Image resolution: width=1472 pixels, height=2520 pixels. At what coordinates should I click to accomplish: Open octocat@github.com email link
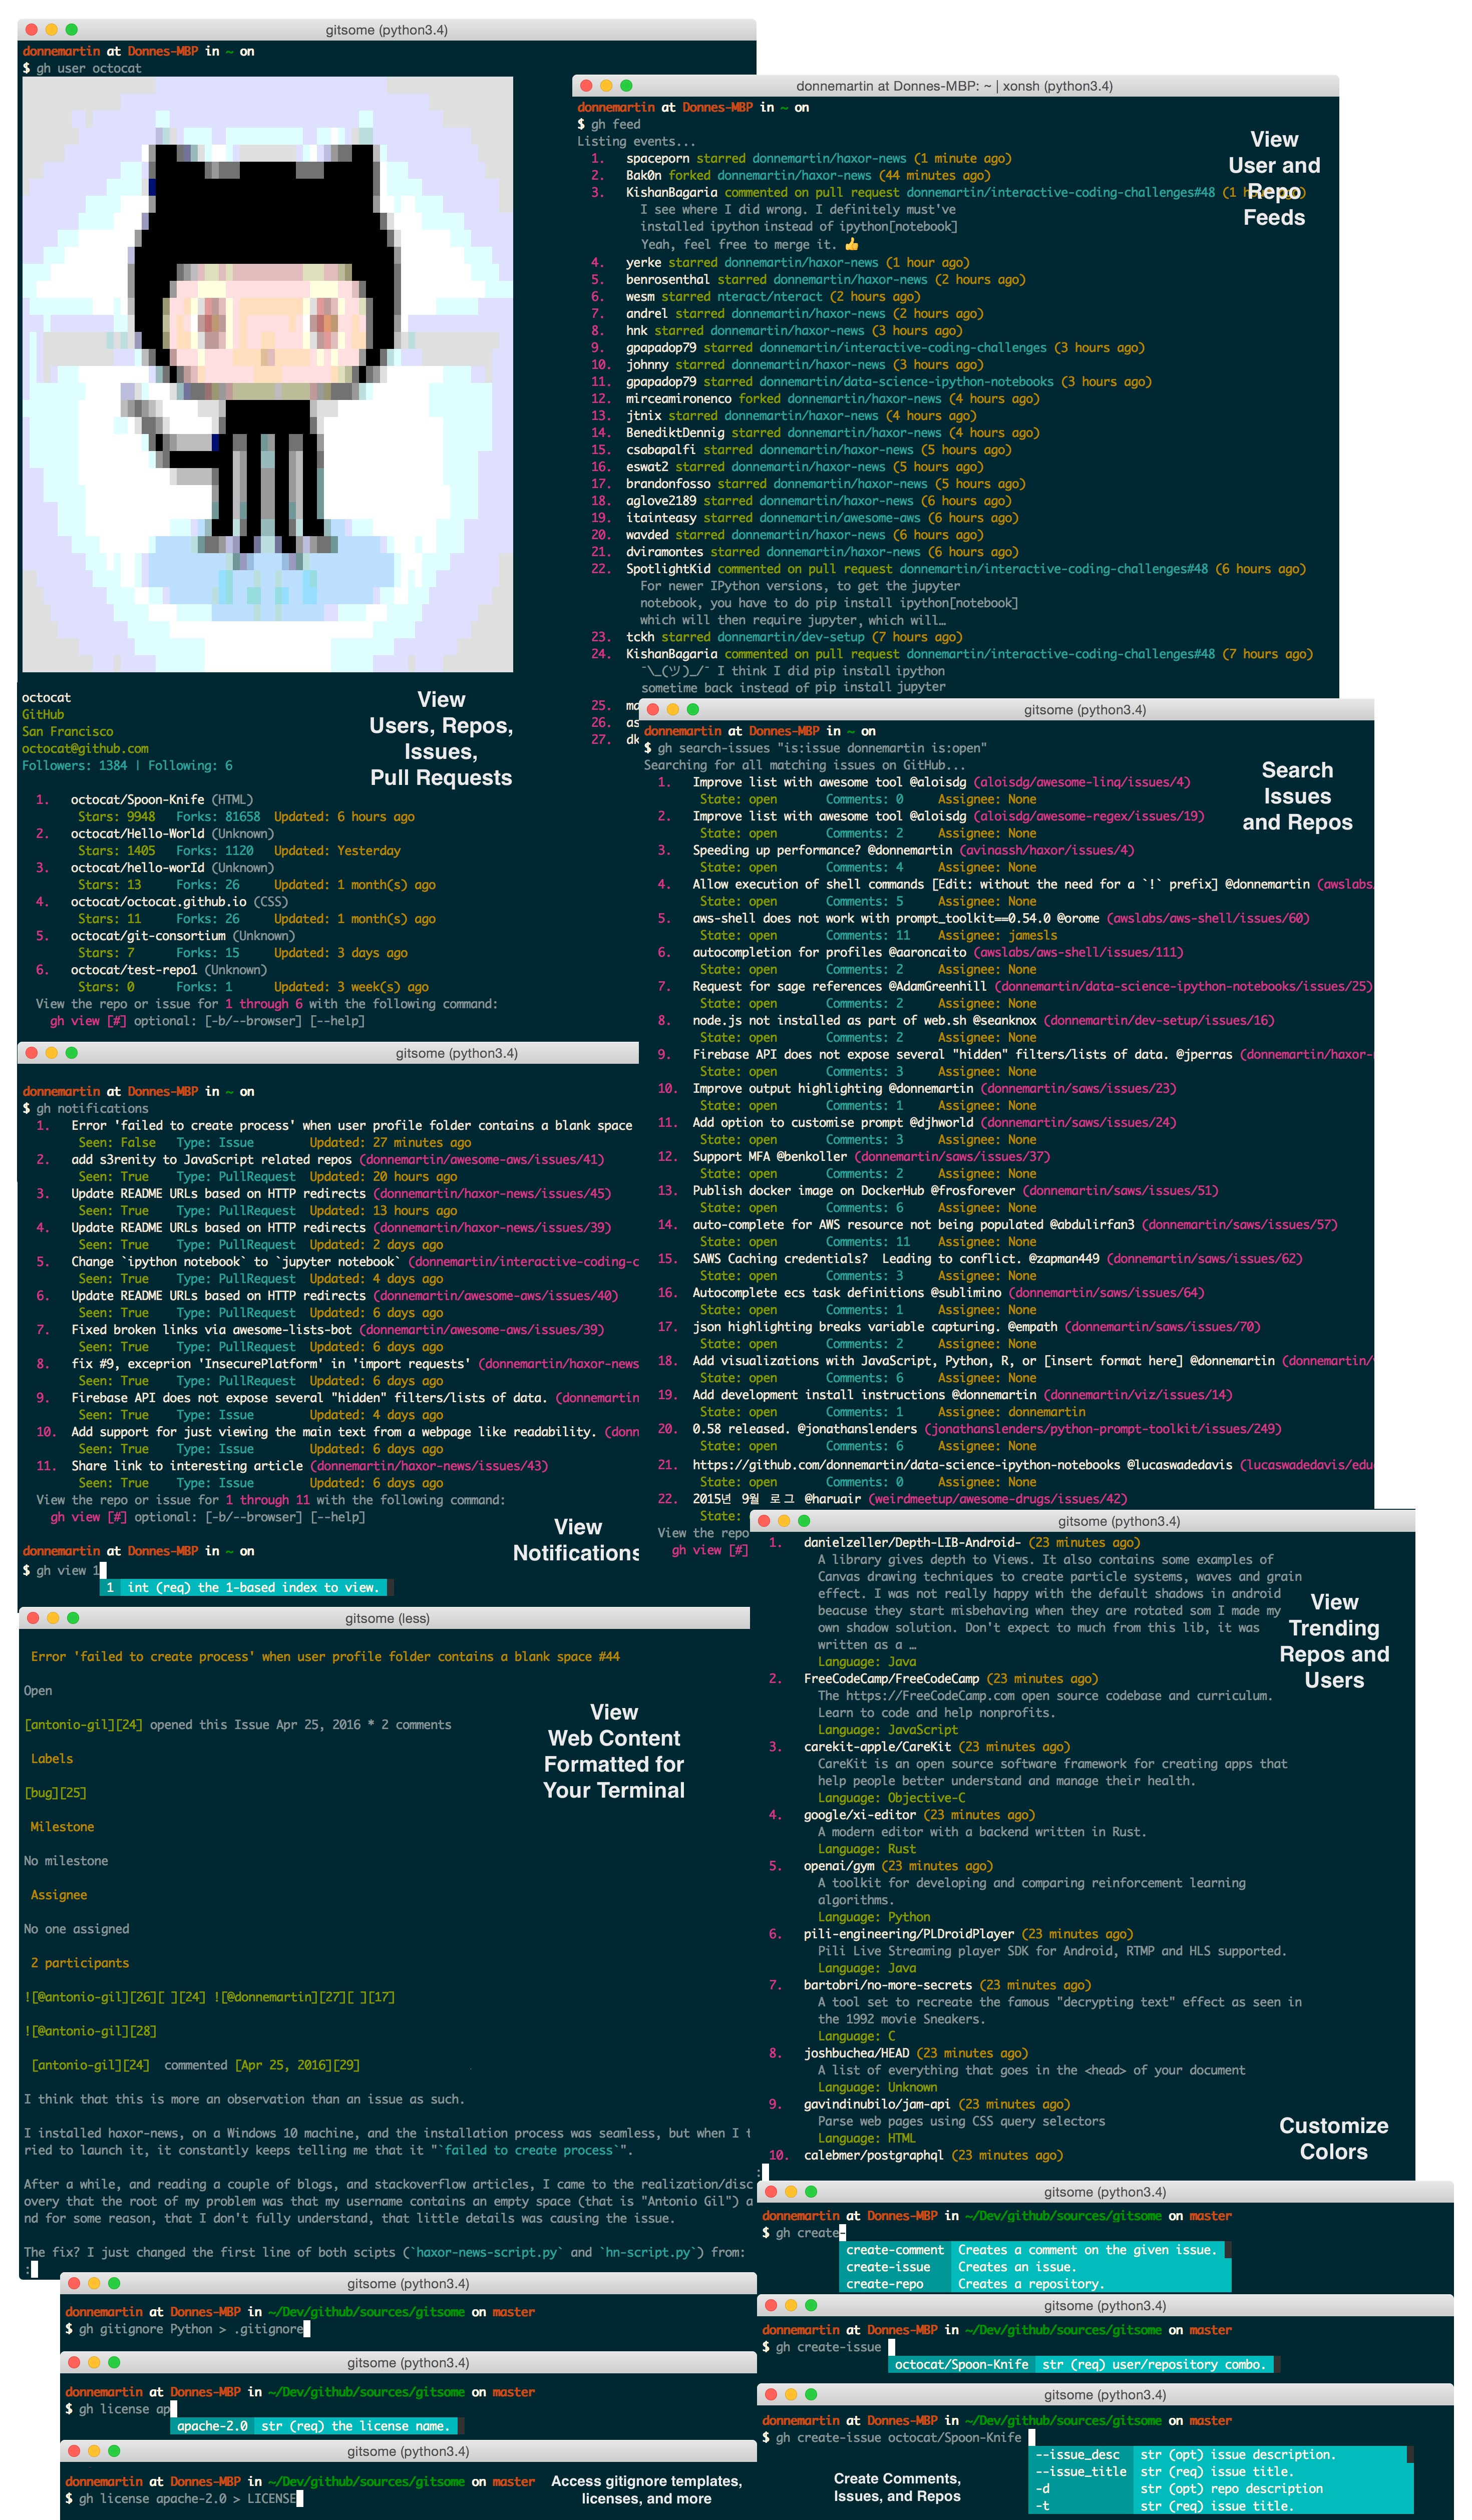click(85, 748)
